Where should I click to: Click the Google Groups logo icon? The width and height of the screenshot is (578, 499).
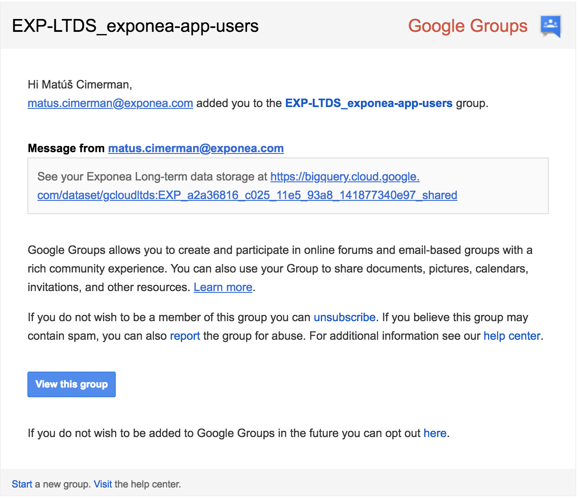pos(551,27)
